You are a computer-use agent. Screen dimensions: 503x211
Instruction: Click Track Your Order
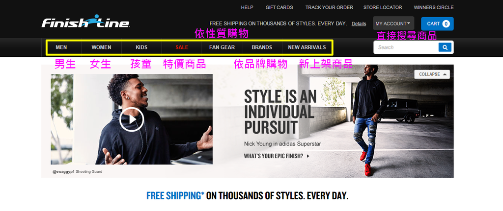pos(329,7)
